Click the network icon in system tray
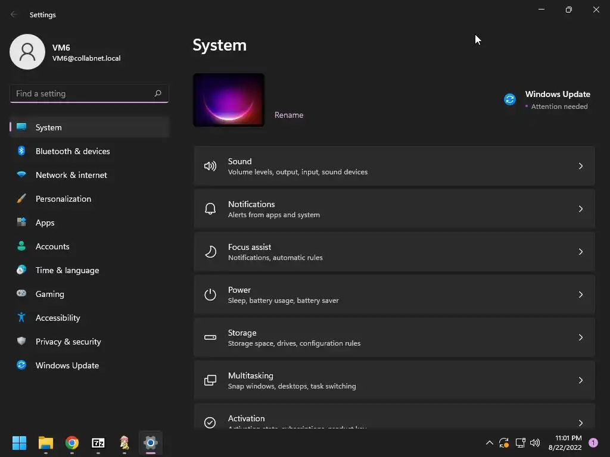Screen dimensions: 610x457 pos(520,443)
